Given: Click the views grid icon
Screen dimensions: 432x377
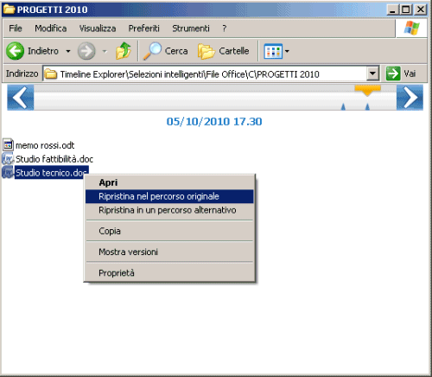Looking at the screenshot, I should pos(273,51).
